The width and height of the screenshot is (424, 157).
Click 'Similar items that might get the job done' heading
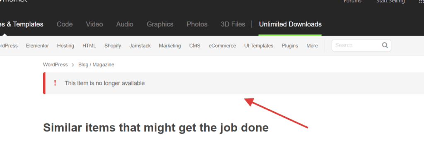tap(156, 128)
